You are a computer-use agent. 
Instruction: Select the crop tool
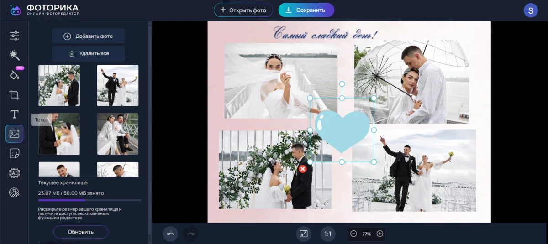click(x=14, y=95)
